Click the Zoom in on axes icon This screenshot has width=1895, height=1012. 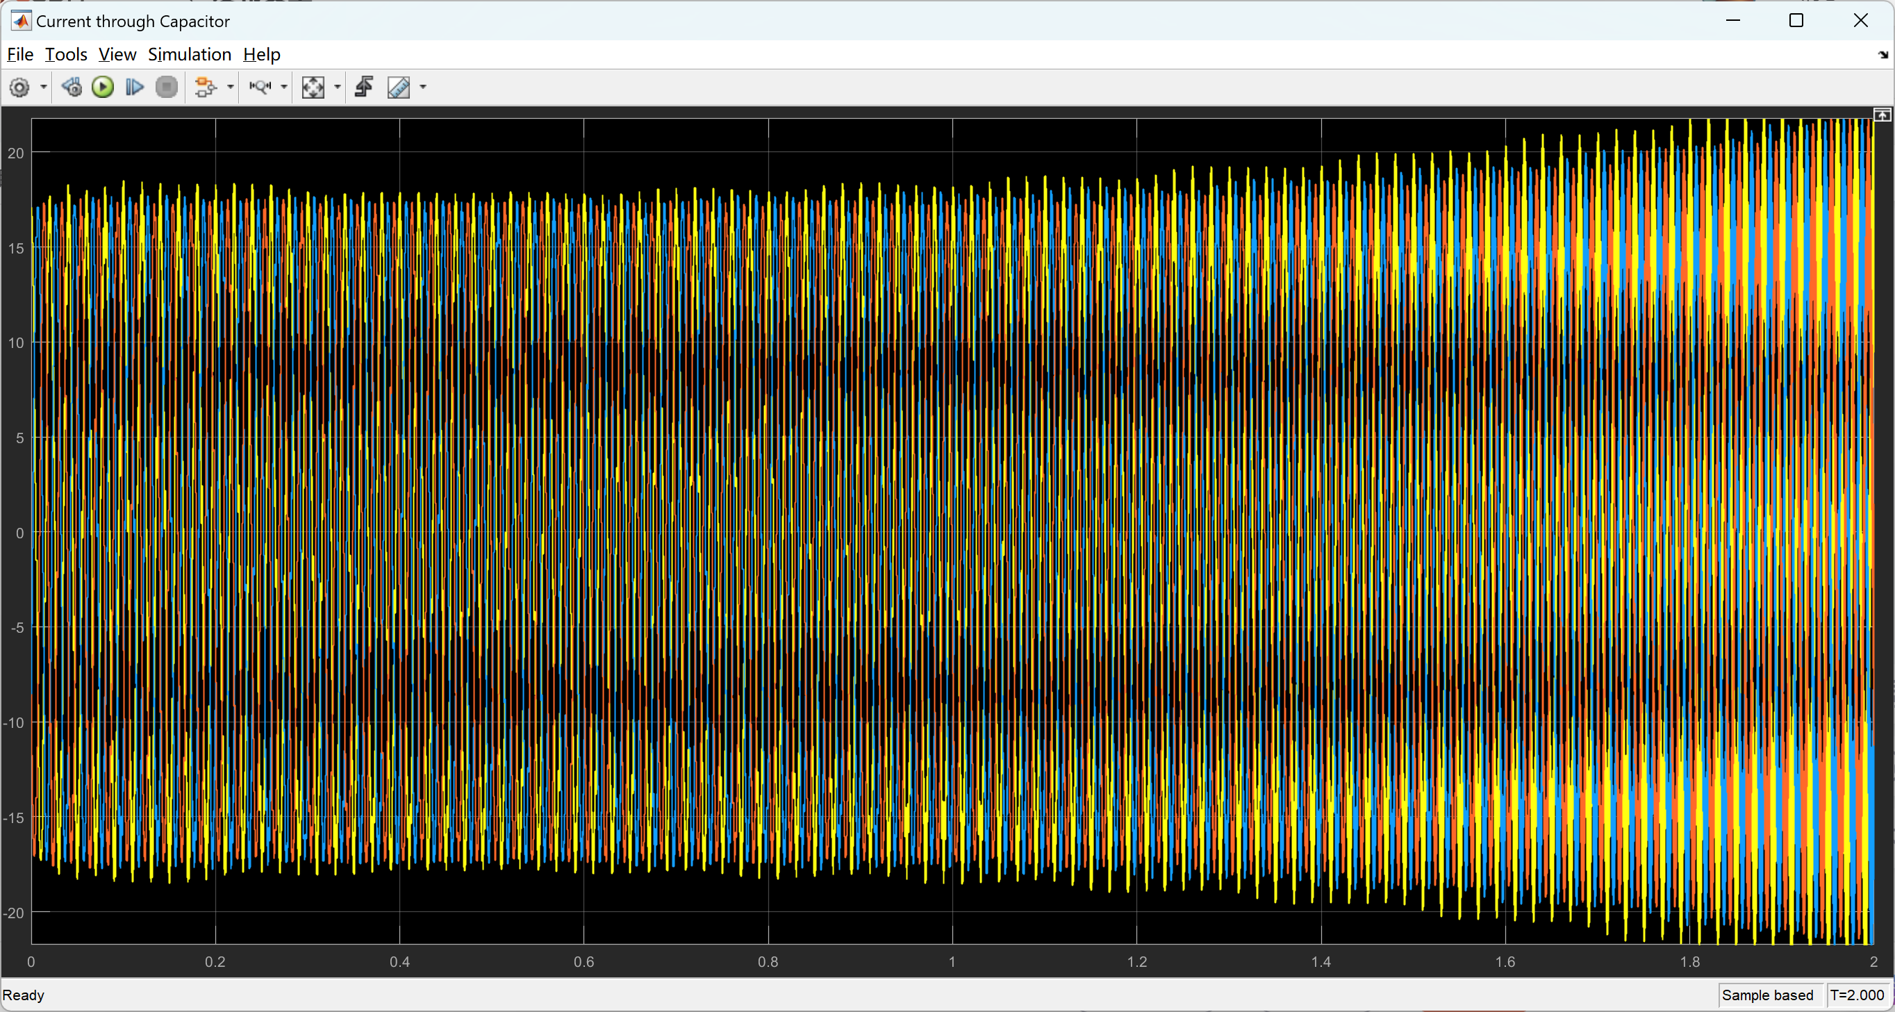pos(262,86)
